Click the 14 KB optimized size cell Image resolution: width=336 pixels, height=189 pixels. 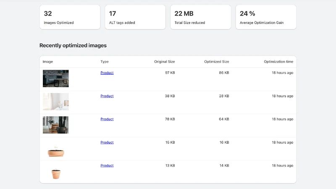click(x=224, y=165)
